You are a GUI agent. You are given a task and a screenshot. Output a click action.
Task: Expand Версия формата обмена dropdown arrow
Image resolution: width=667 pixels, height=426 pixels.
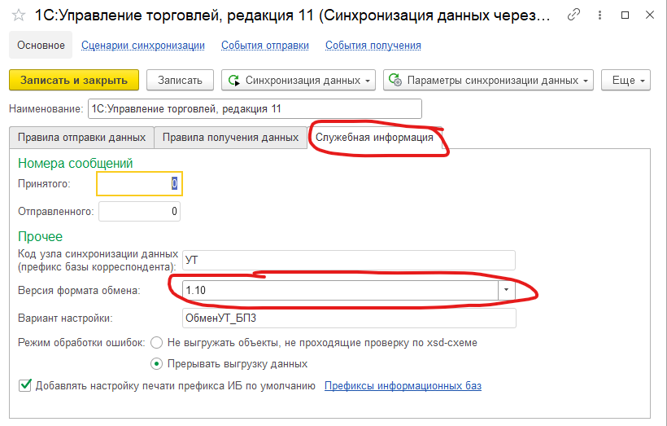[x=506, y=290]
